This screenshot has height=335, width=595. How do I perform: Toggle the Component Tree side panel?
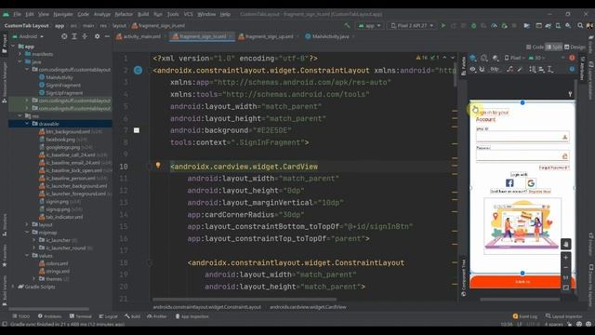(463, 278)
